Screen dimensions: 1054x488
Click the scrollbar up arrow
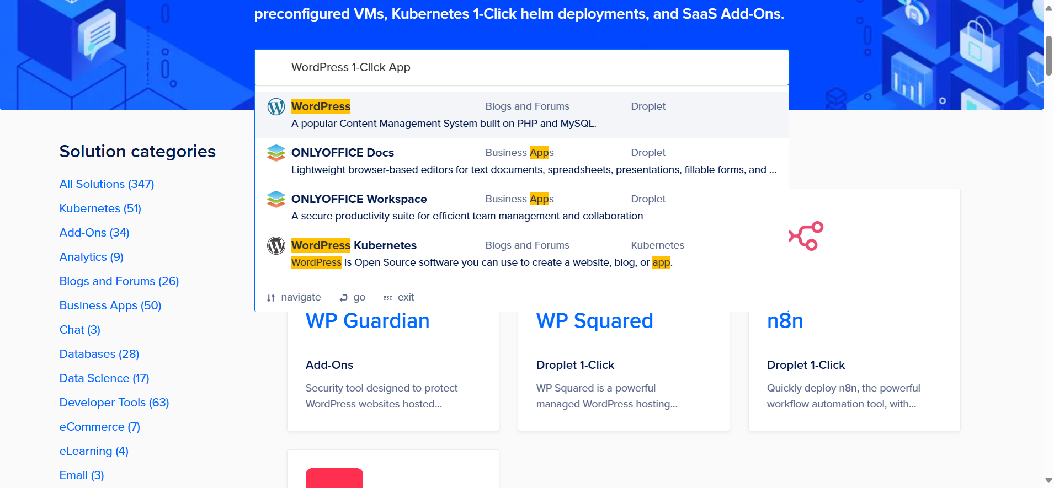(x=1048, y=8)
